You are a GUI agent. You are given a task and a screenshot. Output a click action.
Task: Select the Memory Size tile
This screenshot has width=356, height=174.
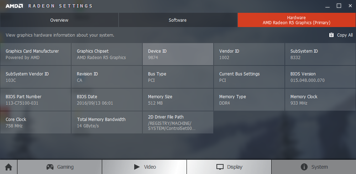tap(178, 100)
